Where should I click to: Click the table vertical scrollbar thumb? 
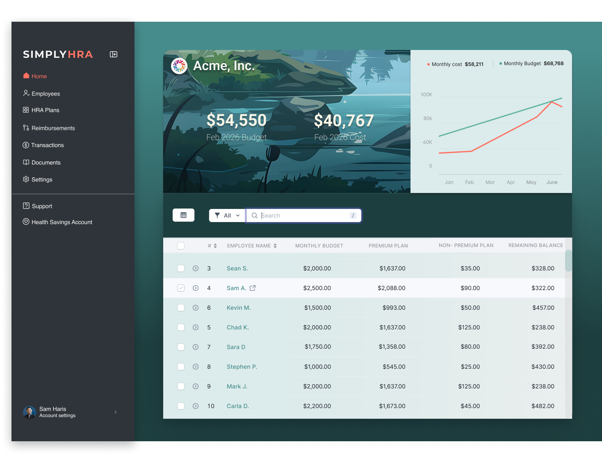[x=568, y=261]
